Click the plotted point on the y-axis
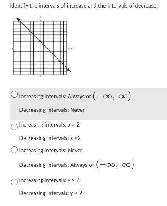Screen dimensions: 167x206 tap(40, 42)
